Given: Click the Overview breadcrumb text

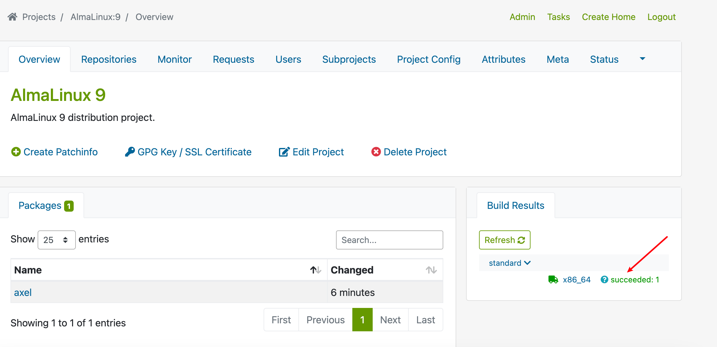Looking at the screenshot, I should (x=154, y=17).
